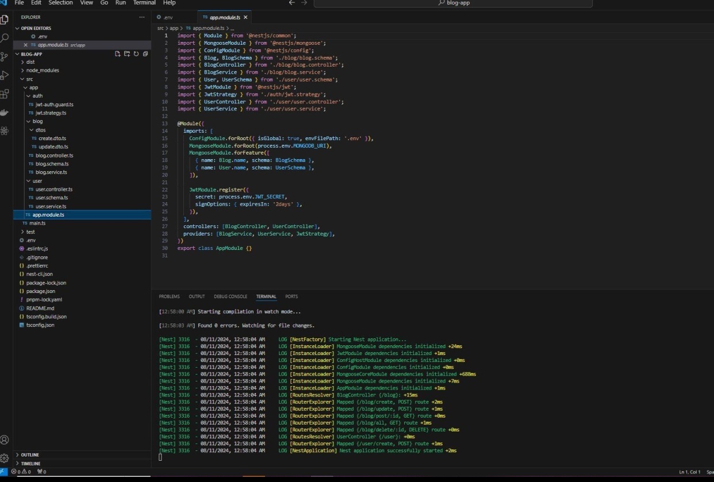The image size is (714, 482).
Task: Click line number 13 in the editor gutter
Action: click(x=164, y=124)
